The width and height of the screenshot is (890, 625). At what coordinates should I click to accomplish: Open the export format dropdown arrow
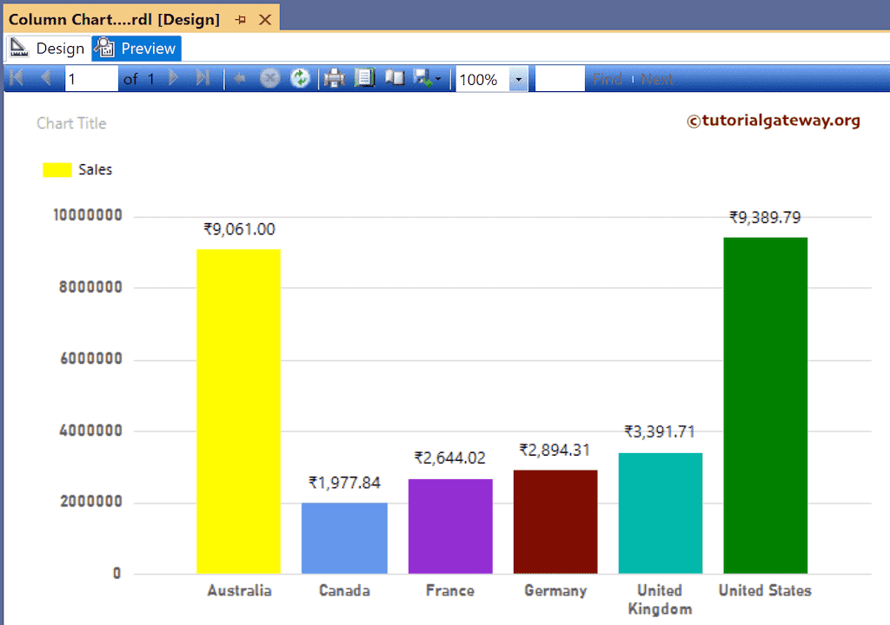437,78
